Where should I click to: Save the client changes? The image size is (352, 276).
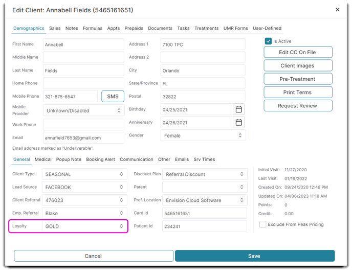[255, 256]
